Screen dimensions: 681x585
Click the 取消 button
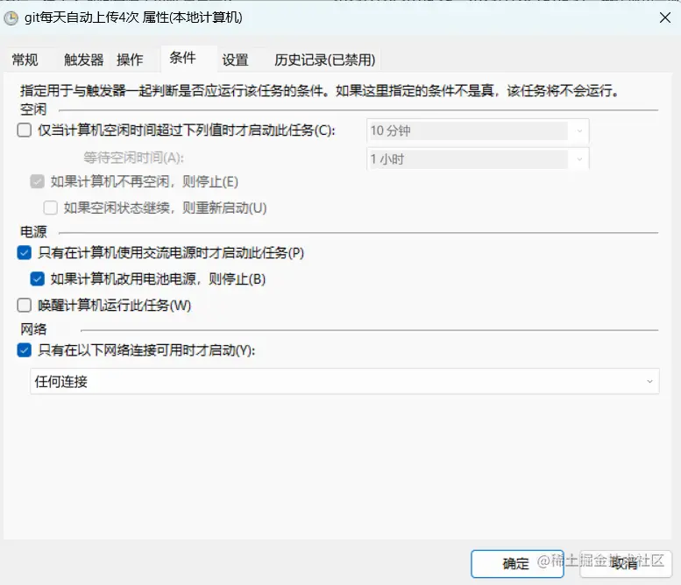coord(626,564)
